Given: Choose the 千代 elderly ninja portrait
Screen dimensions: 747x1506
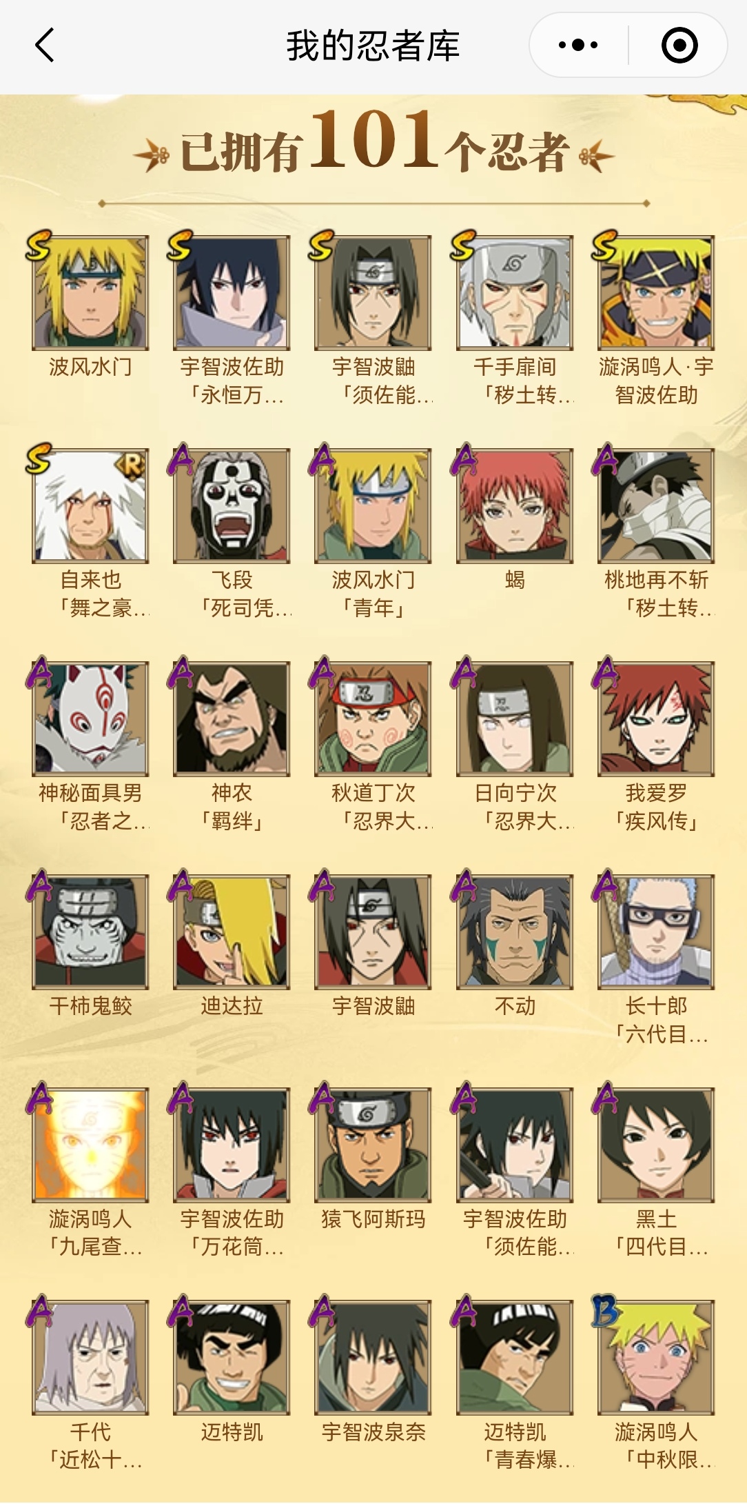Looking at the screenshot, I should [90, 1357].
